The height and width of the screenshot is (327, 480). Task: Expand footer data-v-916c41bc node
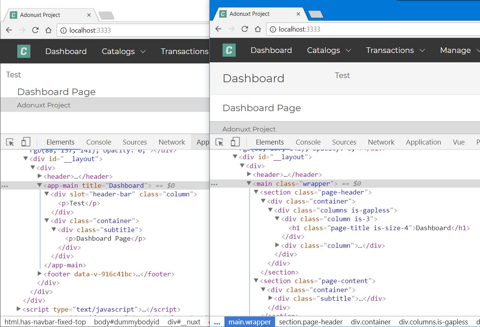[40, 274]
